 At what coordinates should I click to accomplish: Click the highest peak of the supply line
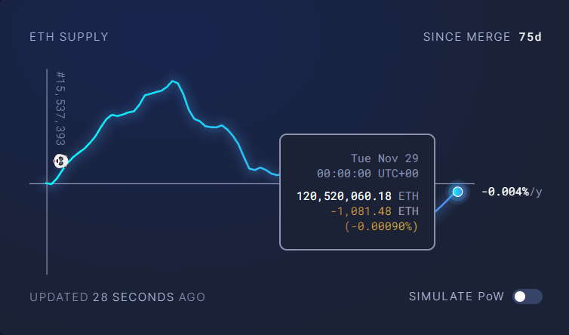(173, 80)
